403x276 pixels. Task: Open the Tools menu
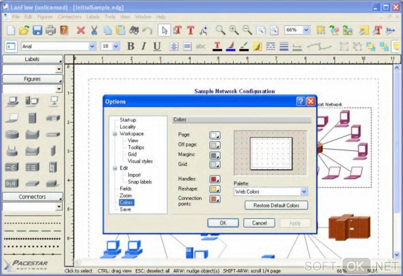(x=110, y=17)
